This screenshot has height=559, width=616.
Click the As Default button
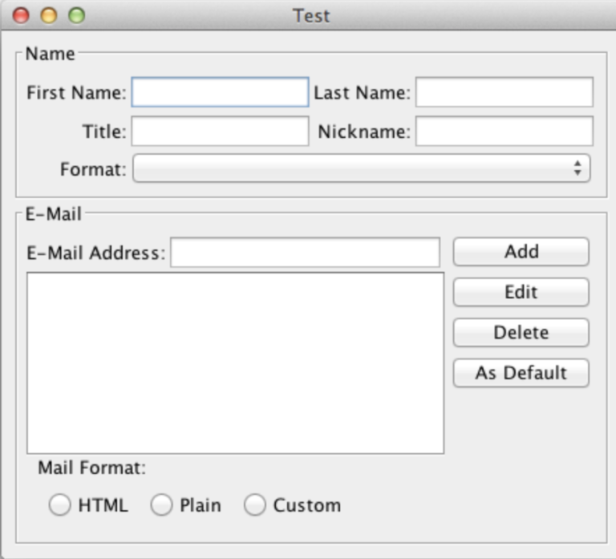pyautogui.click(x=521, y=373)
